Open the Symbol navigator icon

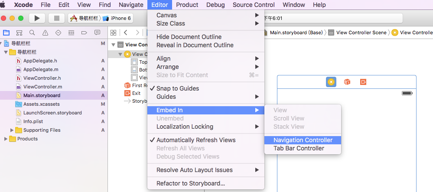pyautogui.click(x=19, y=33)
